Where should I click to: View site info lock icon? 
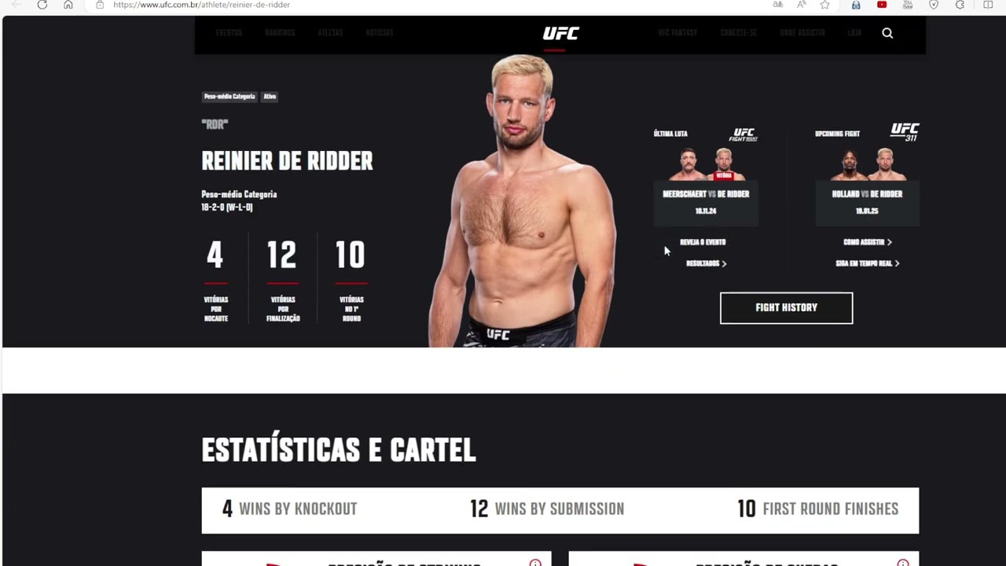100,5
